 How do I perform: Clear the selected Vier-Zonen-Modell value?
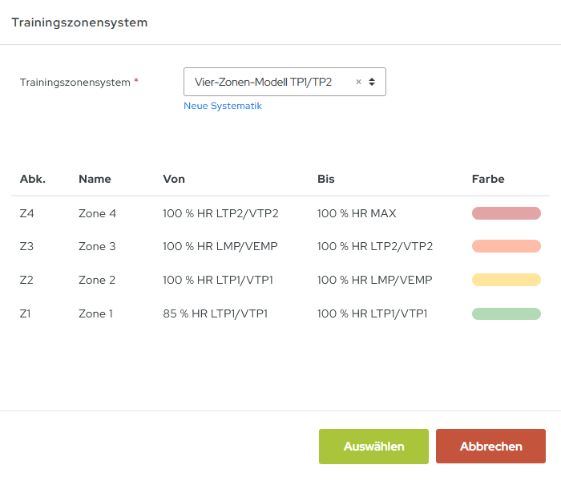(x=358, y=82)
